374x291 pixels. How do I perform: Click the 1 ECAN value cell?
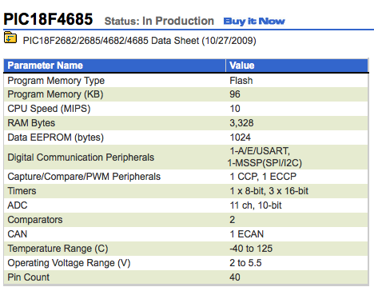pyautogui.click(x=247, y=234)
